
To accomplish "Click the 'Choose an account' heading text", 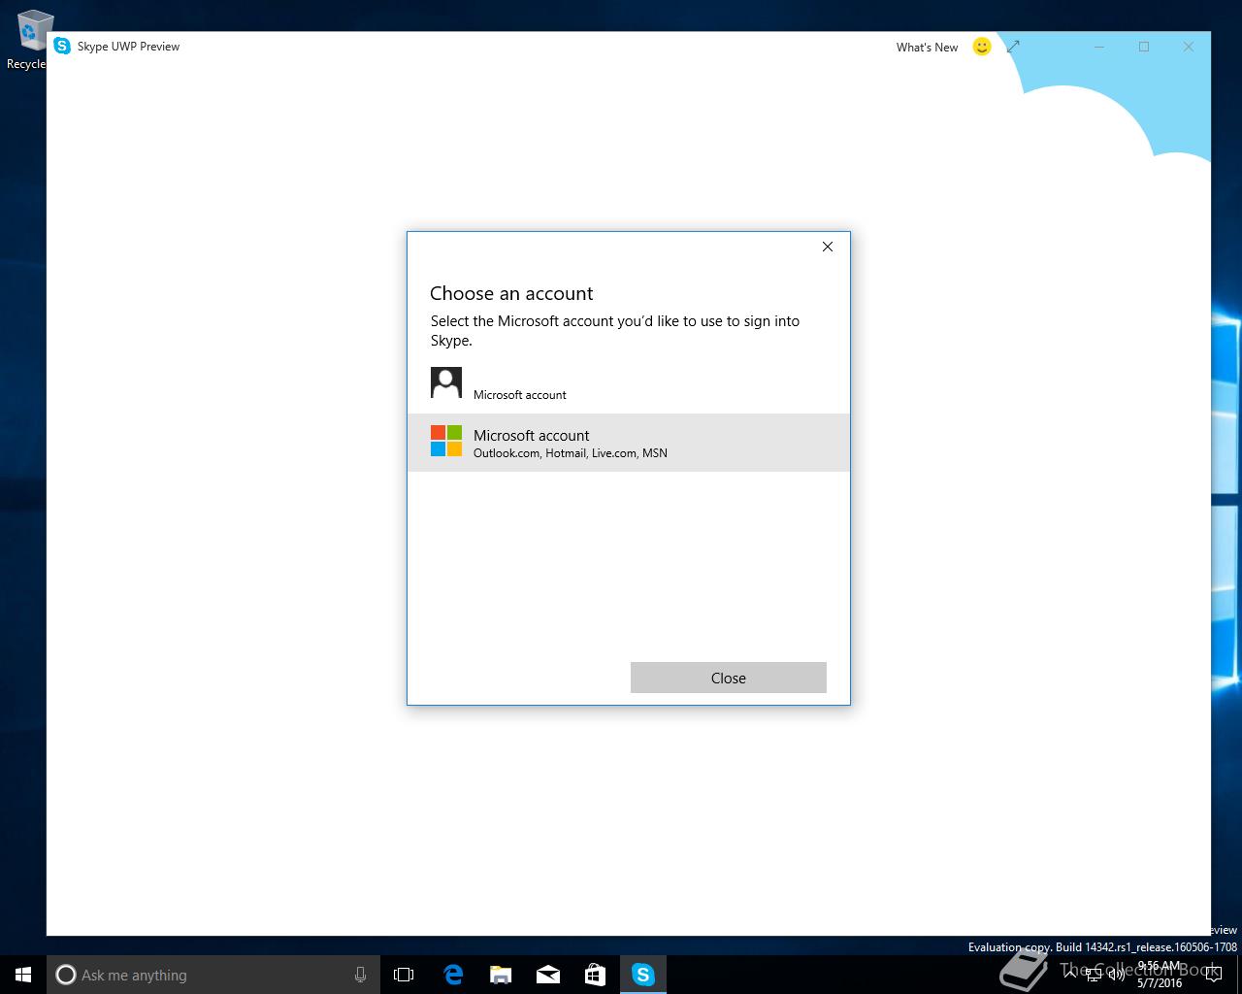I will 511,293.
